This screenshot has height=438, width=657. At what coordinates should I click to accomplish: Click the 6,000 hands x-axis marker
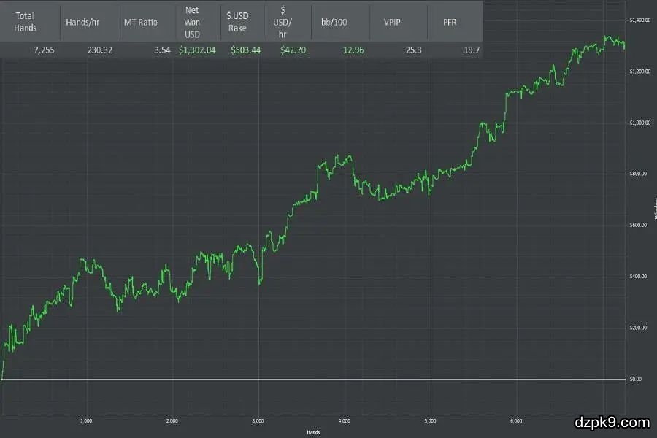[515, 421]
